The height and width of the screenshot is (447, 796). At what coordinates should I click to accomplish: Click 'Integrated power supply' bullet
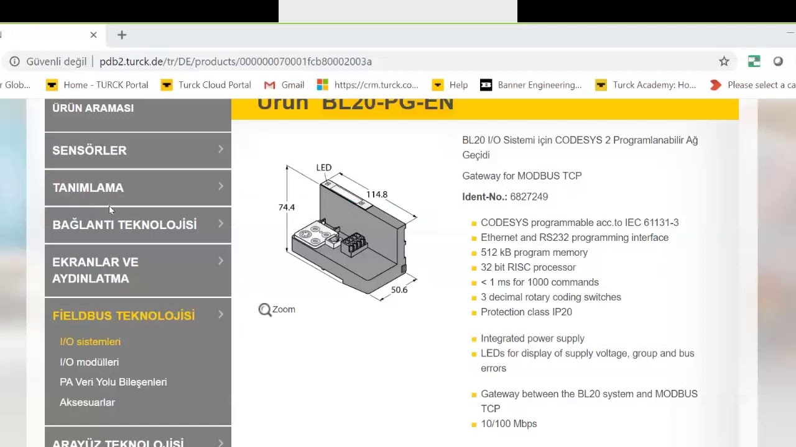pos(532,338)
